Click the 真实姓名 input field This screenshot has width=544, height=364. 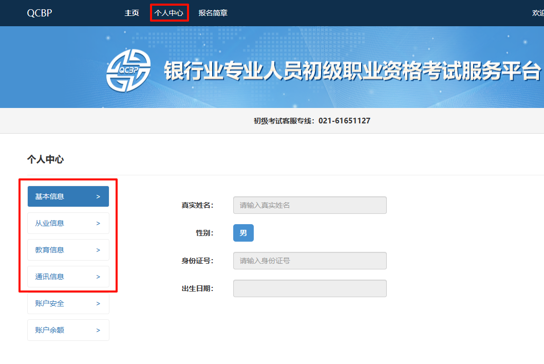click(x=310, y=205)
